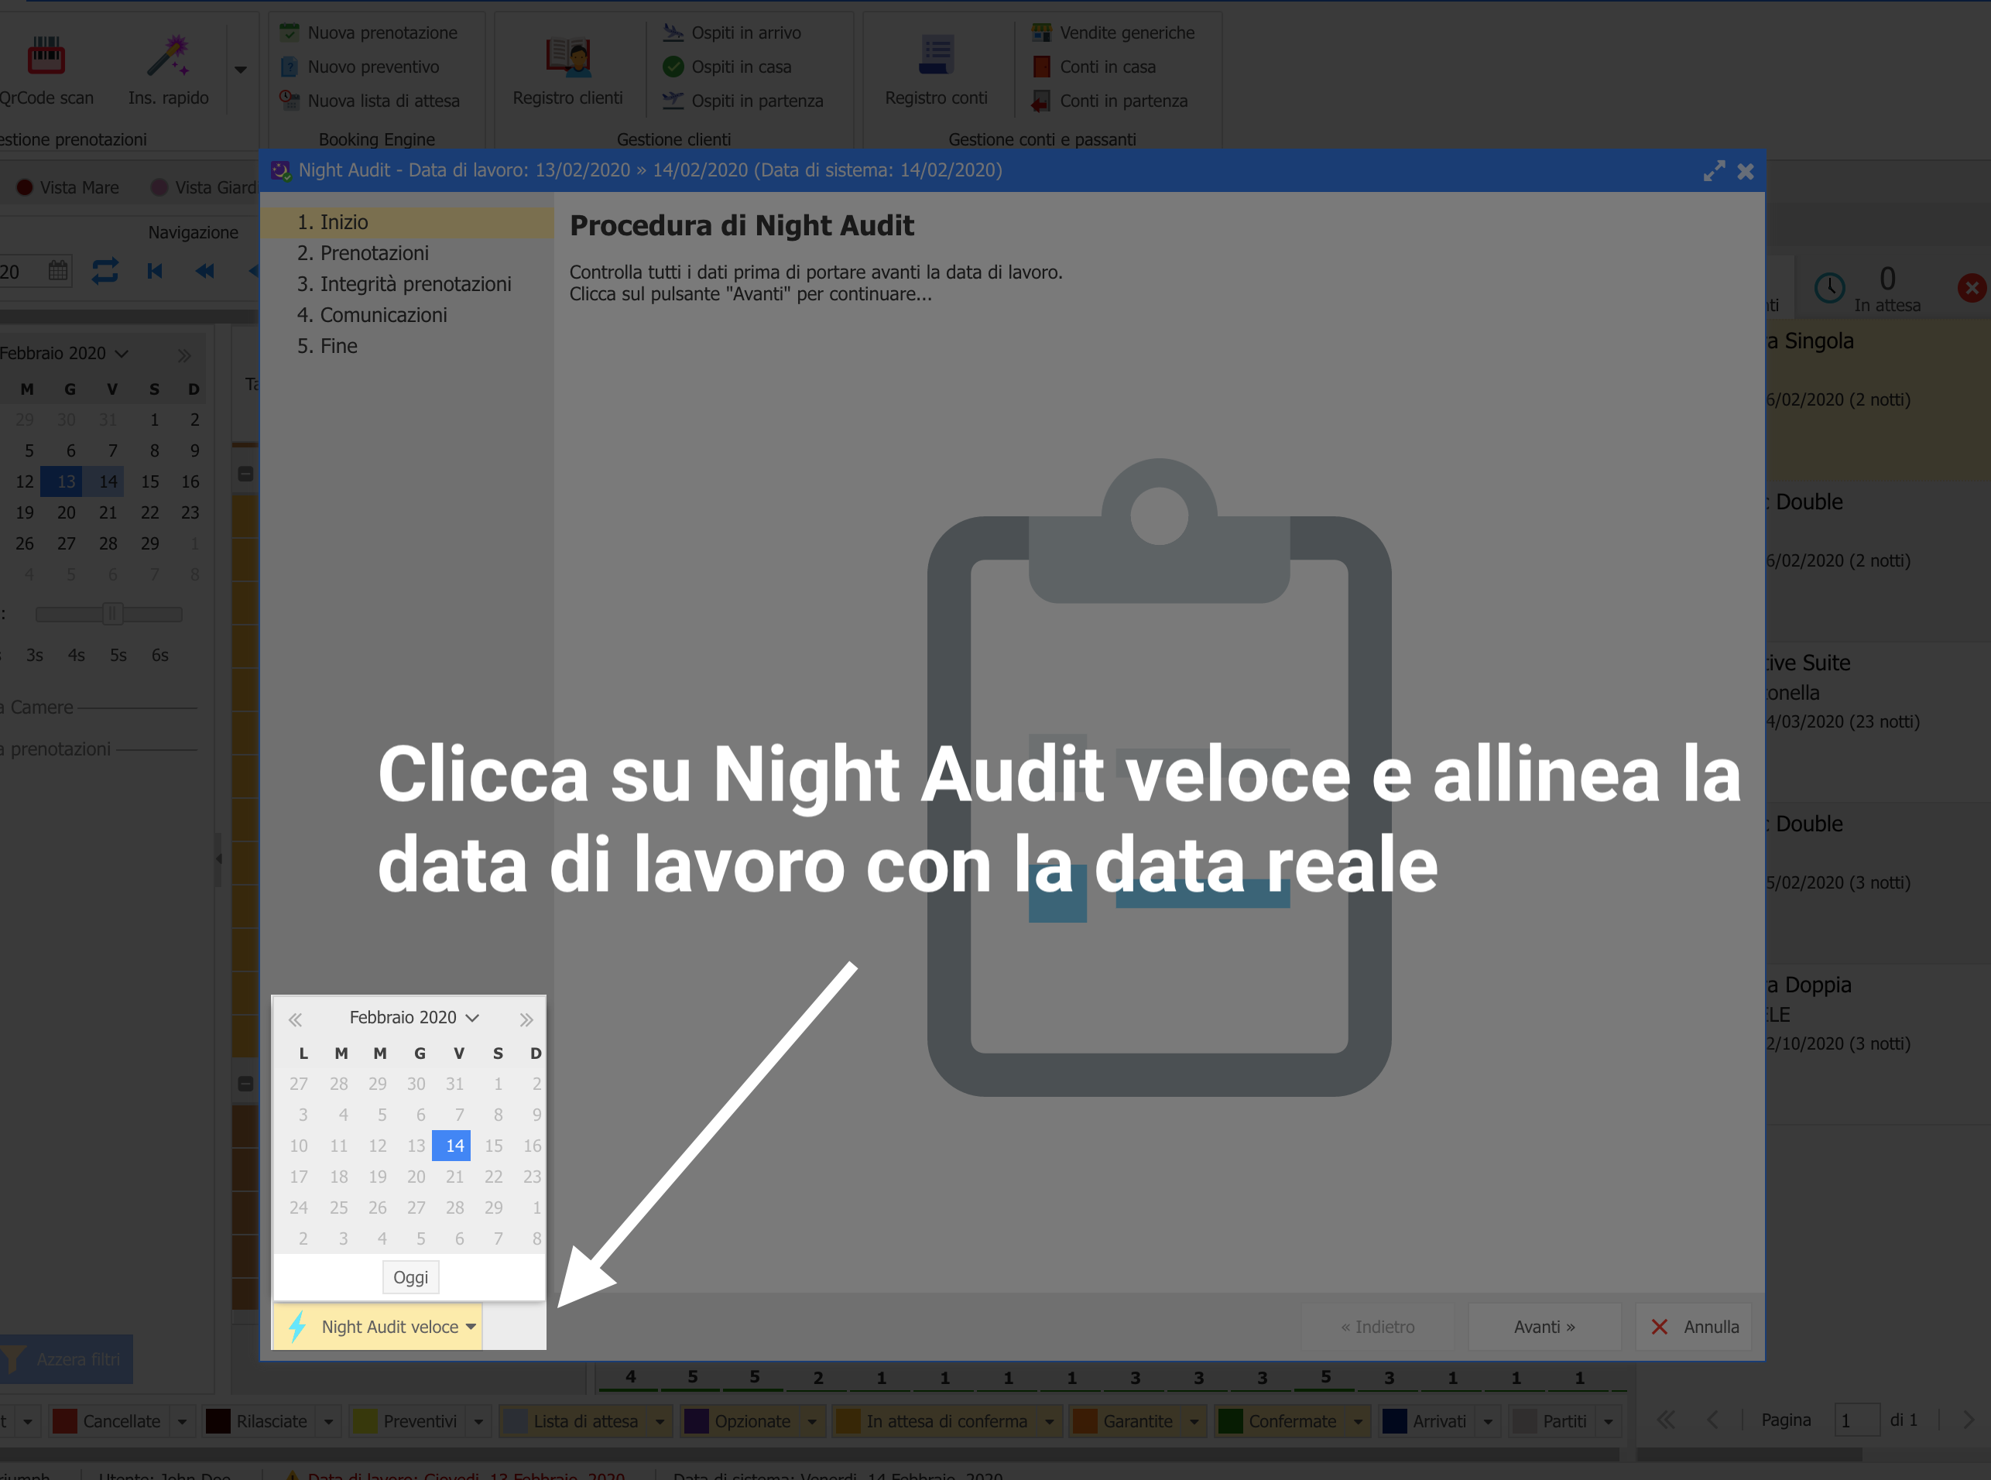The width and height of the screenshot is (1991, 1480).
Task: Open Febbraio 2020 dropdown in left sidebar calendar
Action: point(63,353)
